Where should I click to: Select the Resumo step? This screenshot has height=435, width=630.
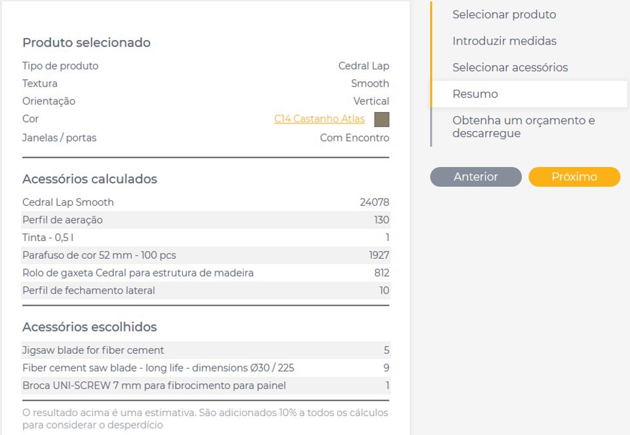coord(475,94)
